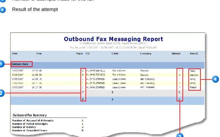The width and height of the screenshot is (220, 137).
Task: Select the CLI number in the 13:58:59 row
Action: [x=96, y=75]
